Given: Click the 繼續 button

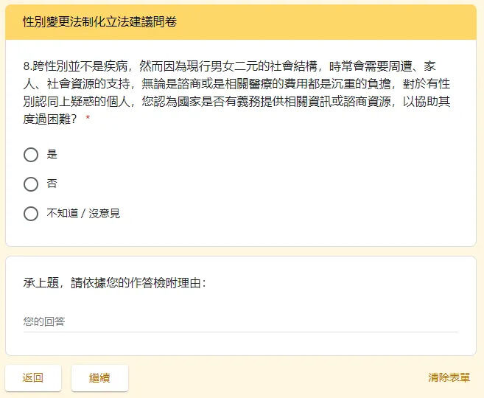Looking at the screenshot, I should pos(99,378).
